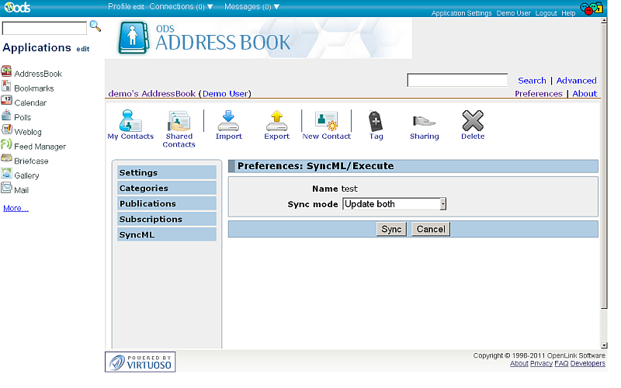This screenshot has width=621, height=388.
Task: Open the Sharing hand icon
Action: [424, 121]
